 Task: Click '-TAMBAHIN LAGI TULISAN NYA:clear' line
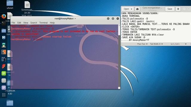point(142,35)
